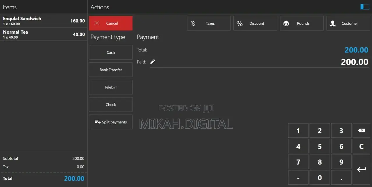The image size is (372, 187).
Task: Select the Normal Tea item row
Action: [44, 34]
